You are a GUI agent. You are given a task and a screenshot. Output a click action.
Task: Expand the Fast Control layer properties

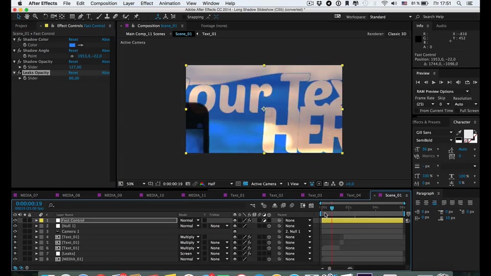(36, 220)
